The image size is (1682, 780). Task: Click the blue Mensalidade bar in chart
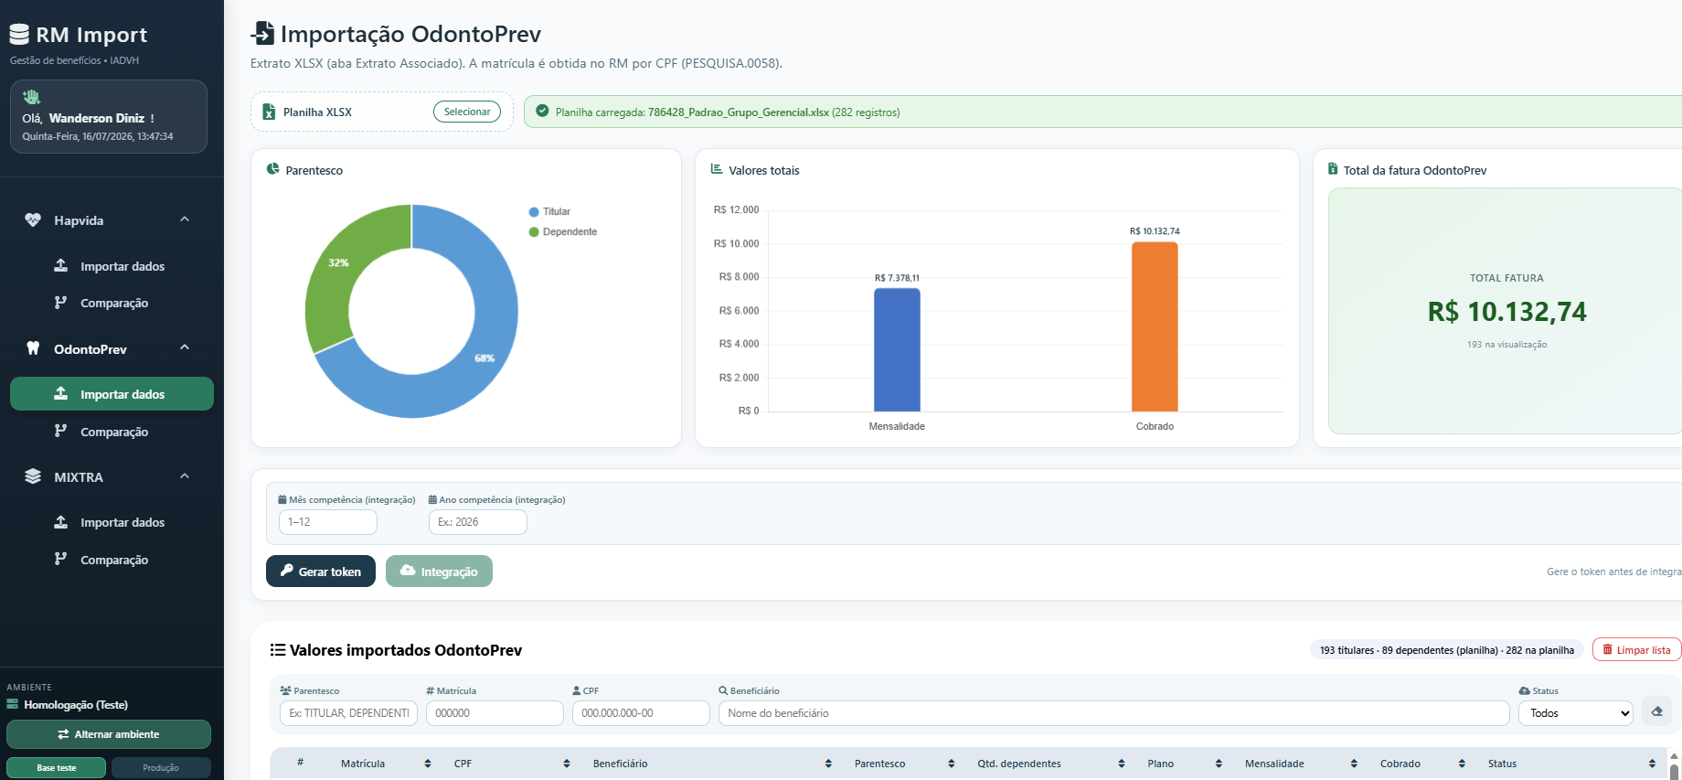(x=897, y=349)
